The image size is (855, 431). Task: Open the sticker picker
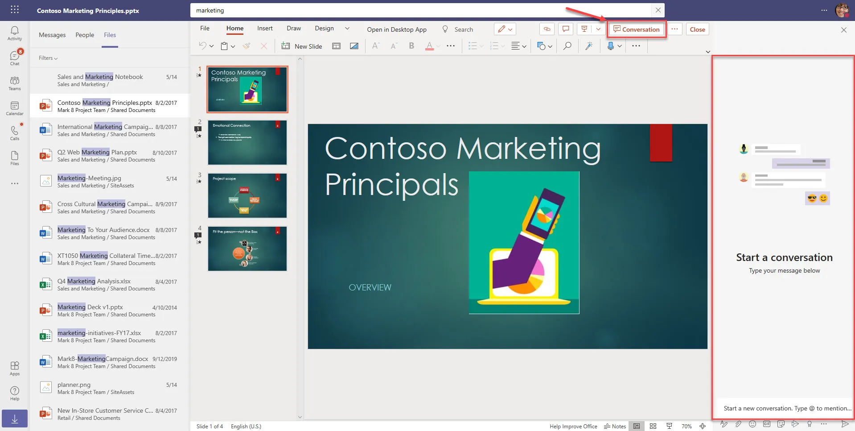pos(781,424)
